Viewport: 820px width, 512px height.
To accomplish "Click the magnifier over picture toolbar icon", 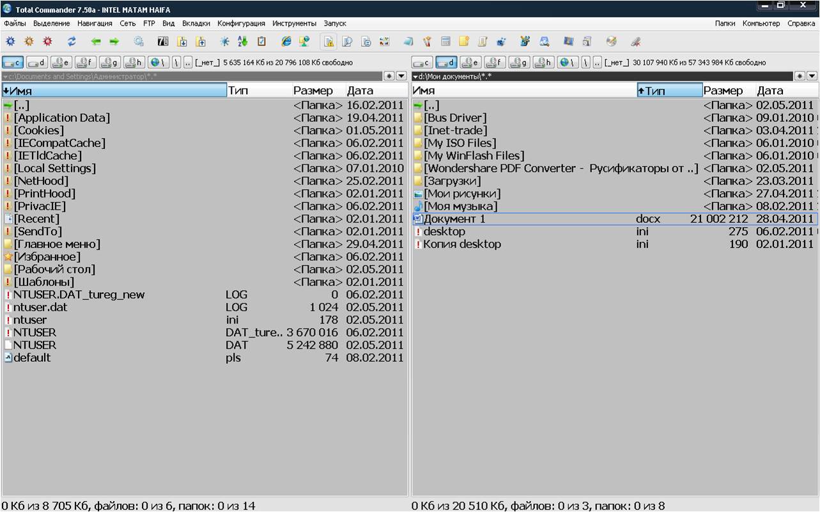I will 545,42.
